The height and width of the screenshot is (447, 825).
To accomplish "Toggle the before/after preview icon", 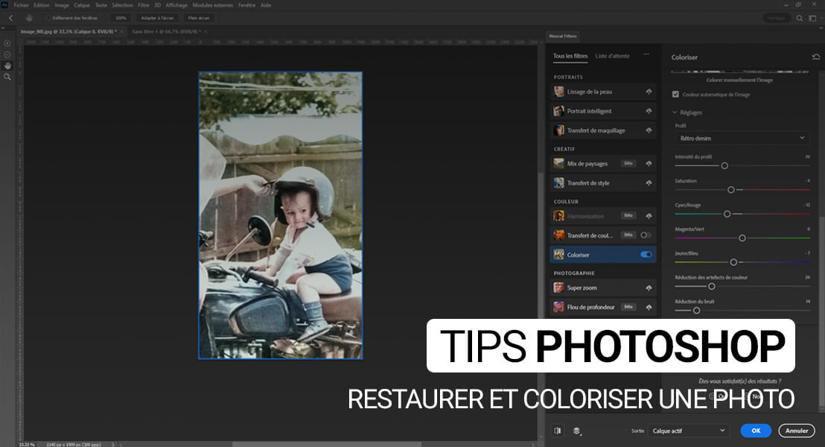I will coord(558,431).
